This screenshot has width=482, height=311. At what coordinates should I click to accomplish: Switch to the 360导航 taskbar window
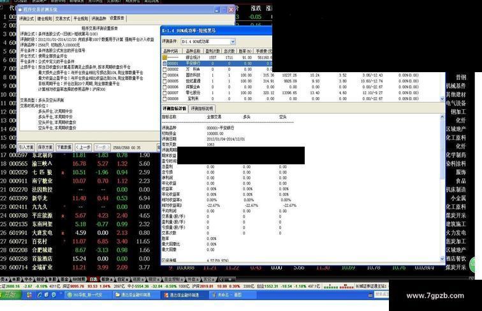[87, 295]
